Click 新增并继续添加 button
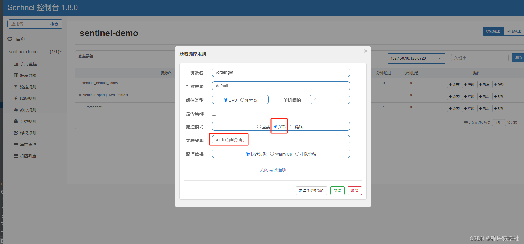Viewport: 524px width, 244px height. (311, 191)
